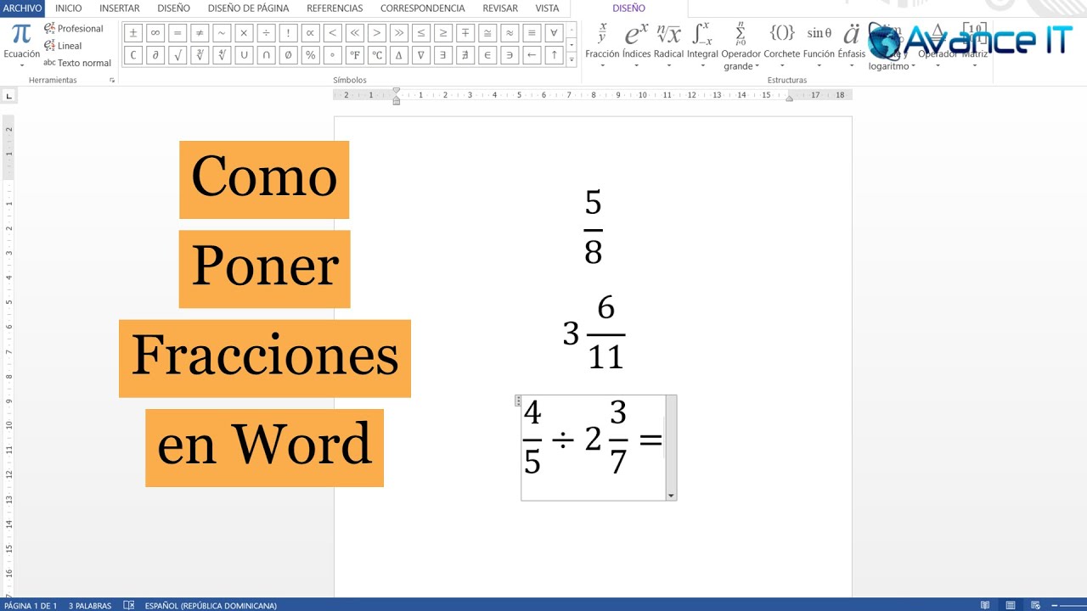Screen dimensions: 1087x611
Task: Switch to the VISTA tab
Action: coord(548,8)
